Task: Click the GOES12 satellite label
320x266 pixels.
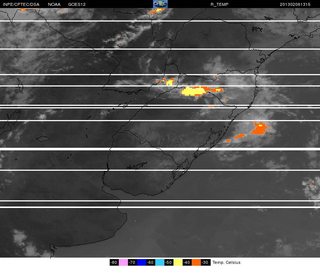Action: (77, 4)
